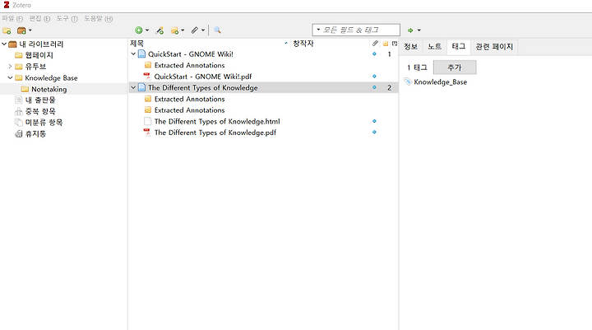Collapse the 내 라이브러리 tree

pos(4,44)
